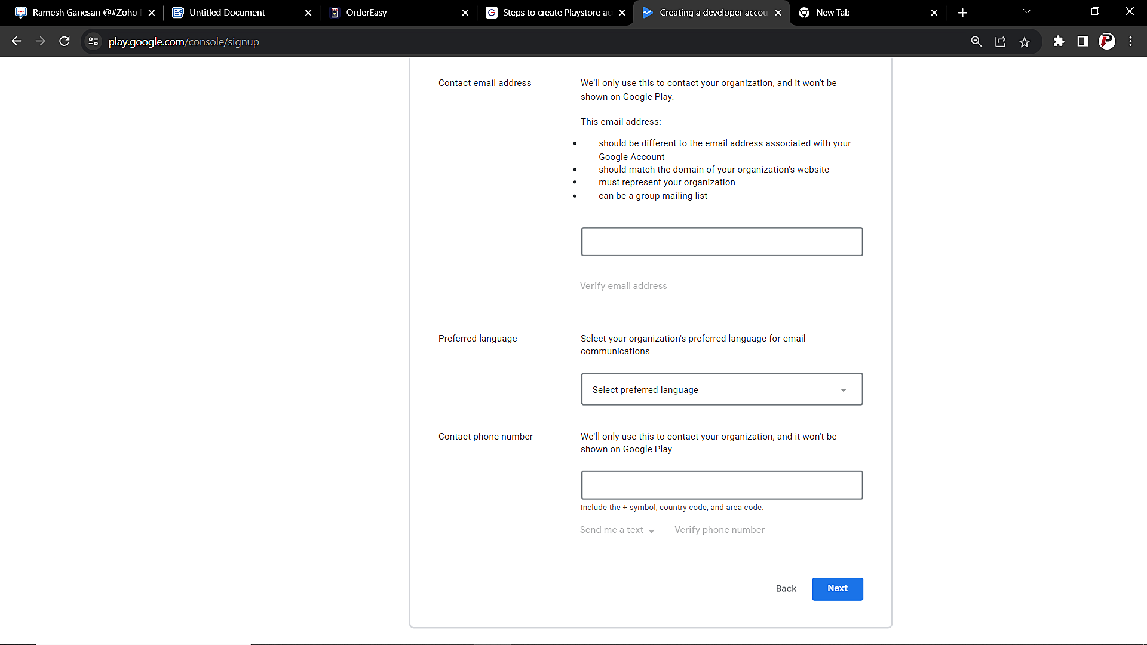This screenshot has height=645, width=1147.
Task: Click the contact phone number field
Action: coord(722,485)
